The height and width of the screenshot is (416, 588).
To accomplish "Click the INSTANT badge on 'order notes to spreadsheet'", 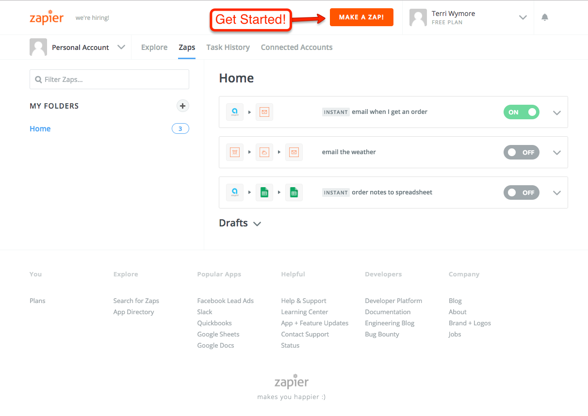I will 336,192.
